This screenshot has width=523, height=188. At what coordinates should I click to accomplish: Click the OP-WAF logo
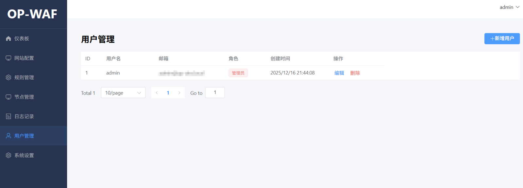point(32,14)
